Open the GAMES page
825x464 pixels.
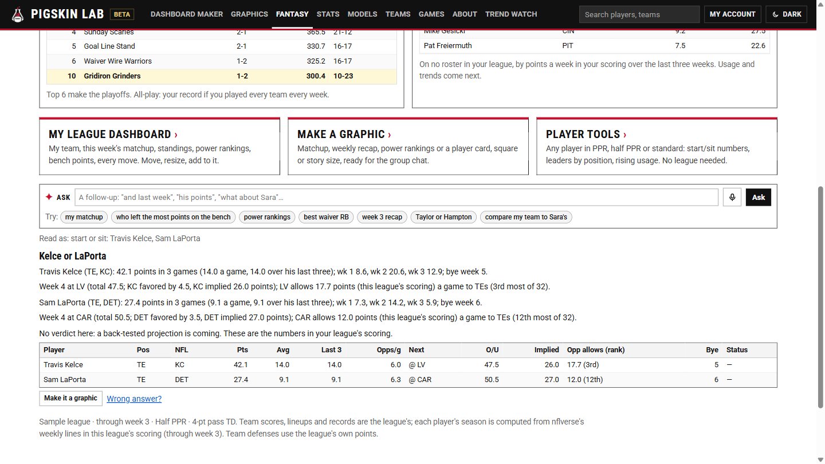[431, 14]
